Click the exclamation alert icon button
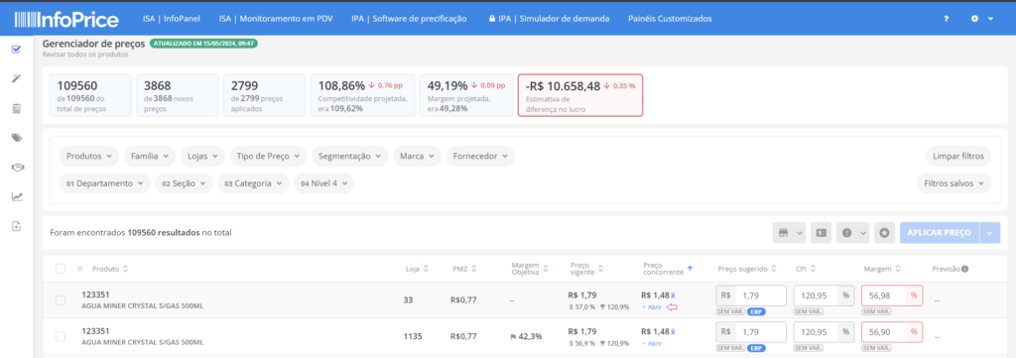Image resolution: width=1016 pixels, height=358 pixels. pos(852,233)
